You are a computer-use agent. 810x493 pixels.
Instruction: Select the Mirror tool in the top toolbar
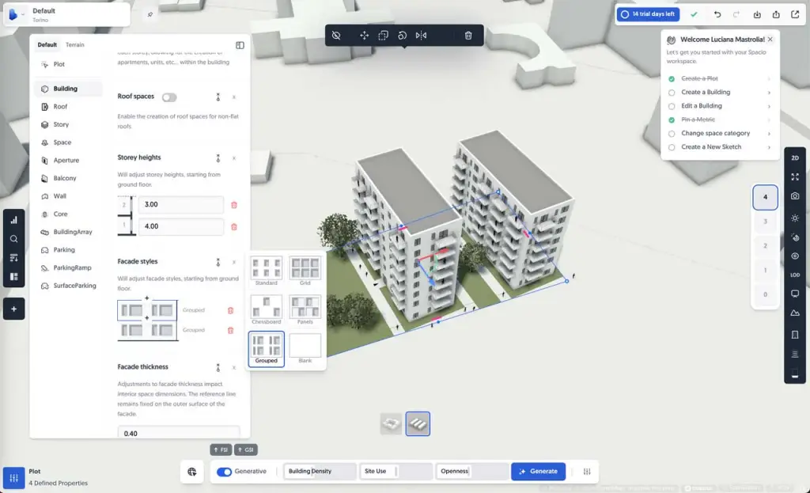(422, 36)
